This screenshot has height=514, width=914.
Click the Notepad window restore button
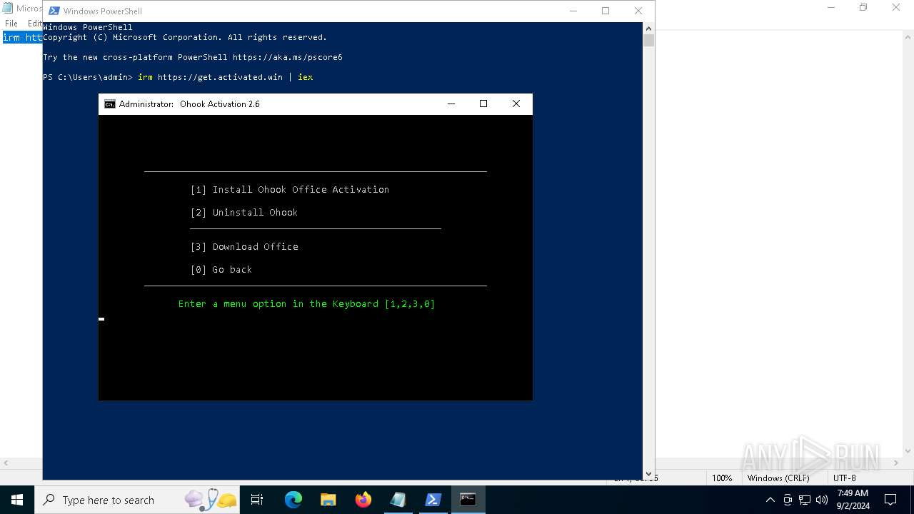[x=863, y=8]
